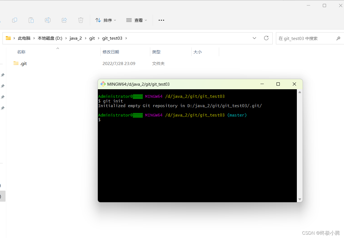The image size is (344, 238).
Task: Close the MINGW64 terminal window
Action: (x=294, y=84)
